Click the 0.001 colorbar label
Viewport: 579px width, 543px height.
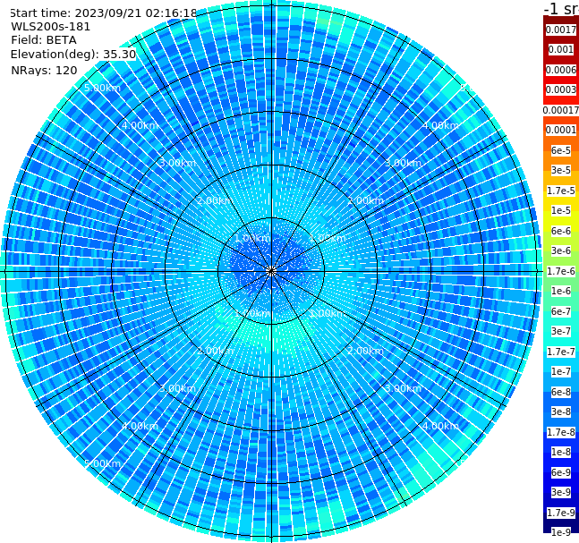point(561,49)
